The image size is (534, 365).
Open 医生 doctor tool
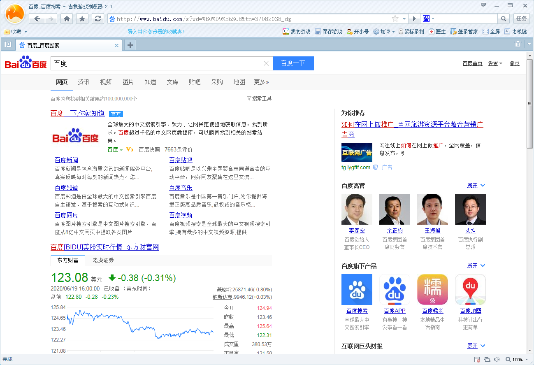437,32
